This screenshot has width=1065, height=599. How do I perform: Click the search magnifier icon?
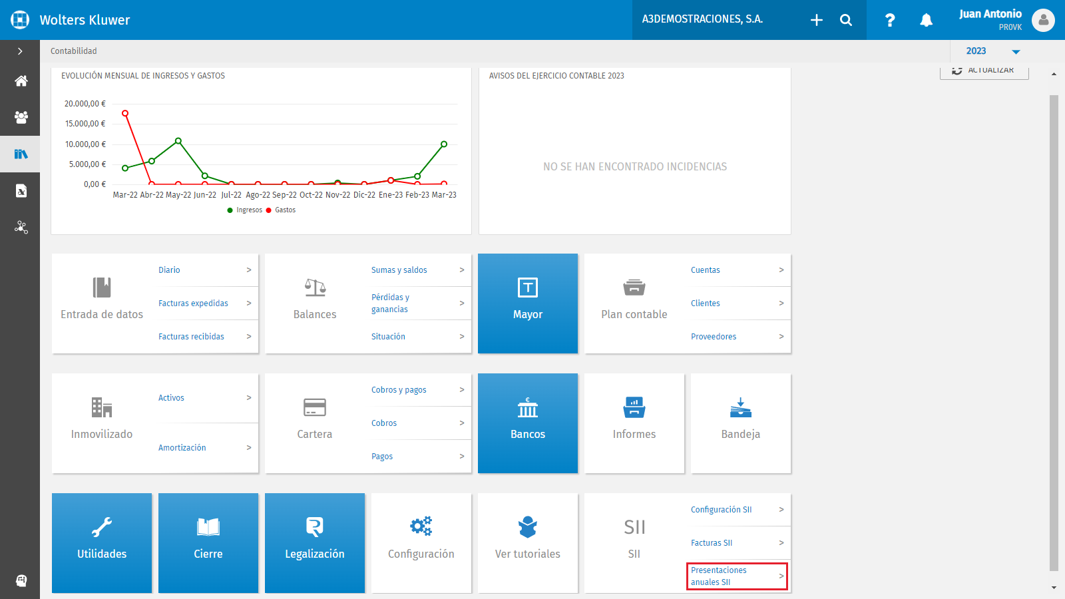[846, 20]
